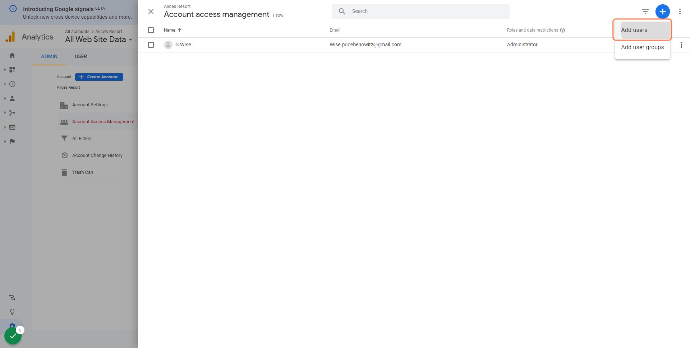Open the Customization dashboards sidebar icon
The height and width of the screenshot is (348, 690).
click(12, 70)
